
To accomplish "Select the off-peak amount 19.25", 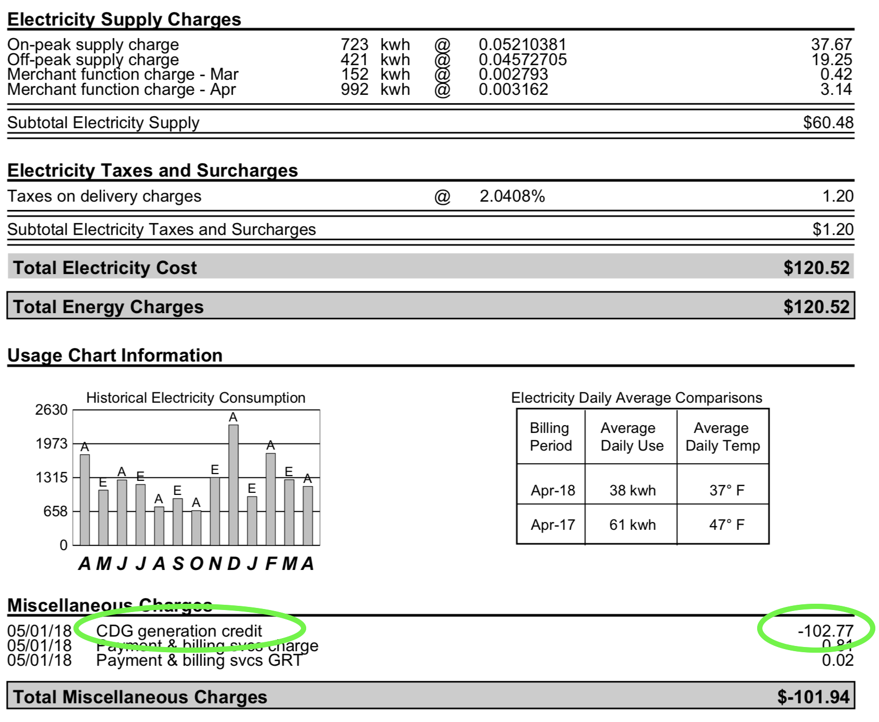I will click(x=832, y=60).
